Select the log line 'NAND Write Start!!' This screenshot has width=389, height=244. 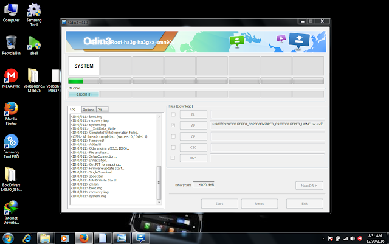point(94,180)
